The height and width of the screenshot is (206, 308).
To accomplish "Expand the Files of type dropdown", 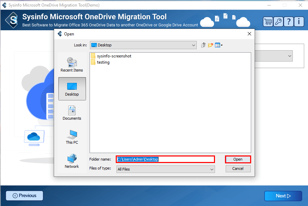I will [212, 169].
